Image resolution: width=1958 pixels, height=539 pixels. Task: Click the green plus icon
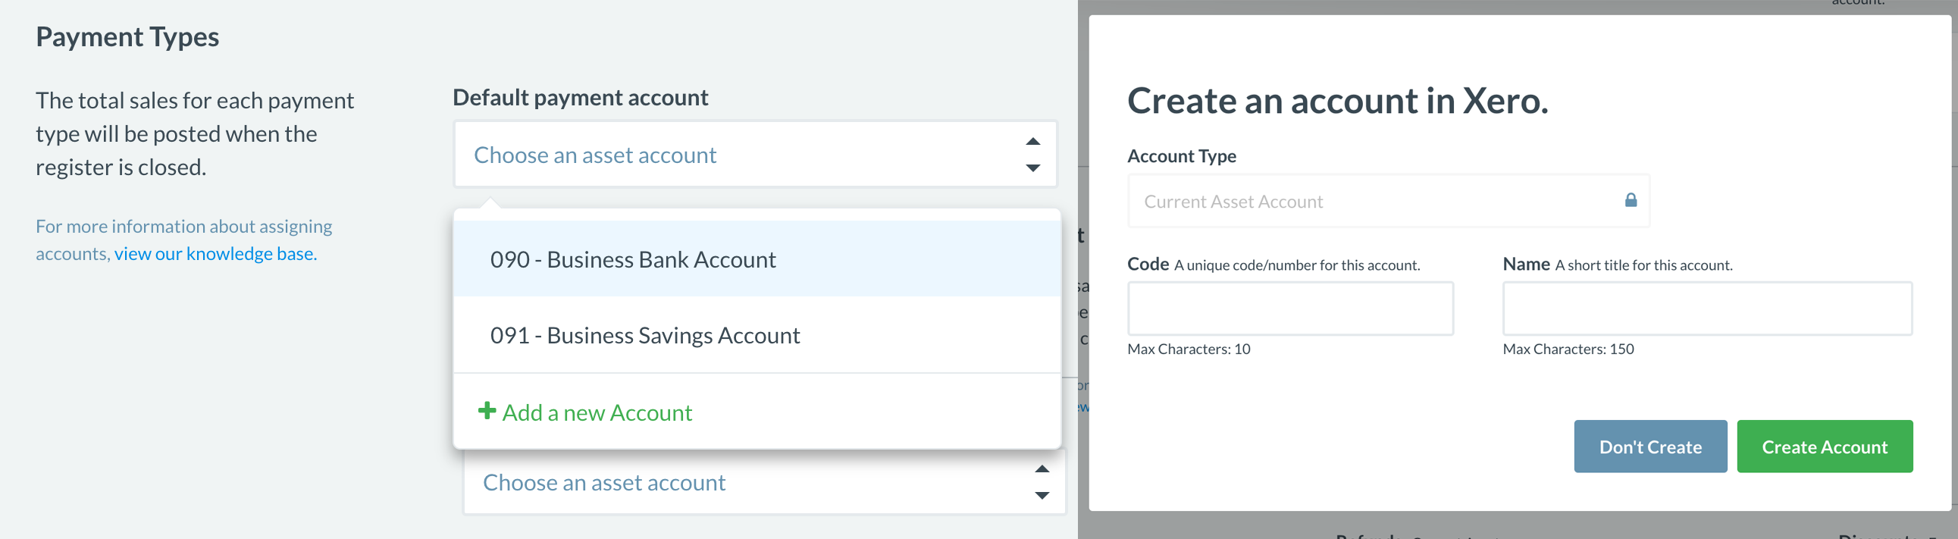[x=487, y=412]
